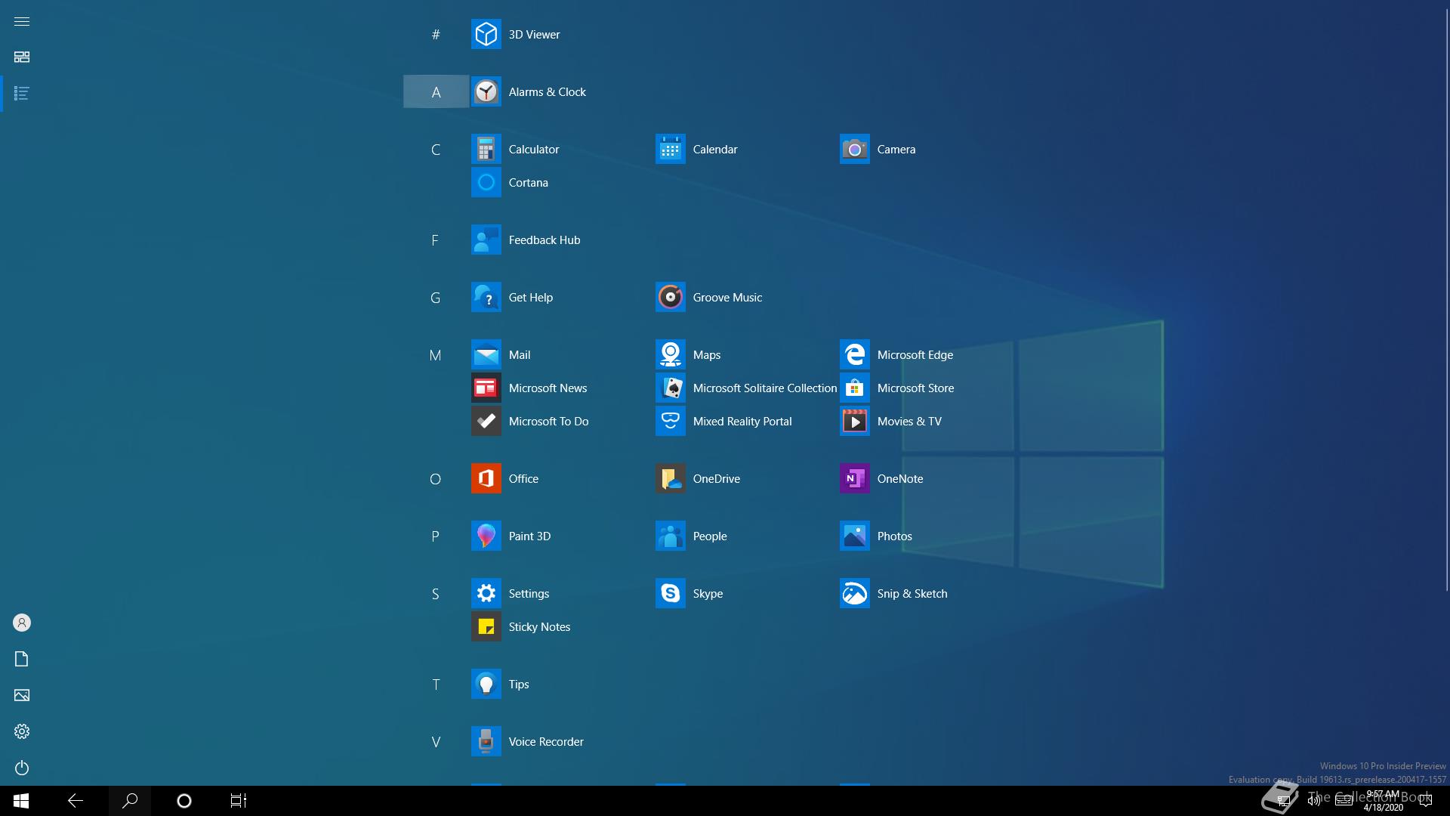Open the Office app icon
This screenshot has width=1450, height=816.
click(x=486, y=478)
